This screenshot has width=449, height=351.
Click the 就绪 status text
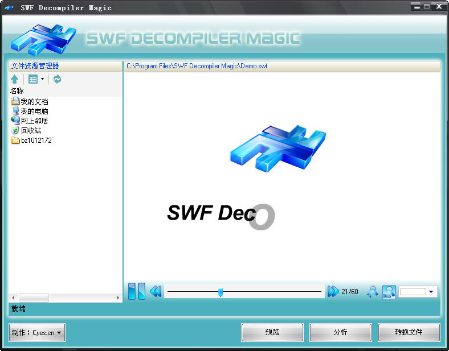point(18,309)
